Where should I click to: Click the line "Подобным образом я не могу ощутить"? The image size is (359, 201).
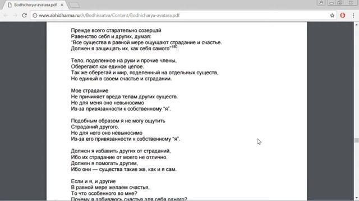click(118, 121)
